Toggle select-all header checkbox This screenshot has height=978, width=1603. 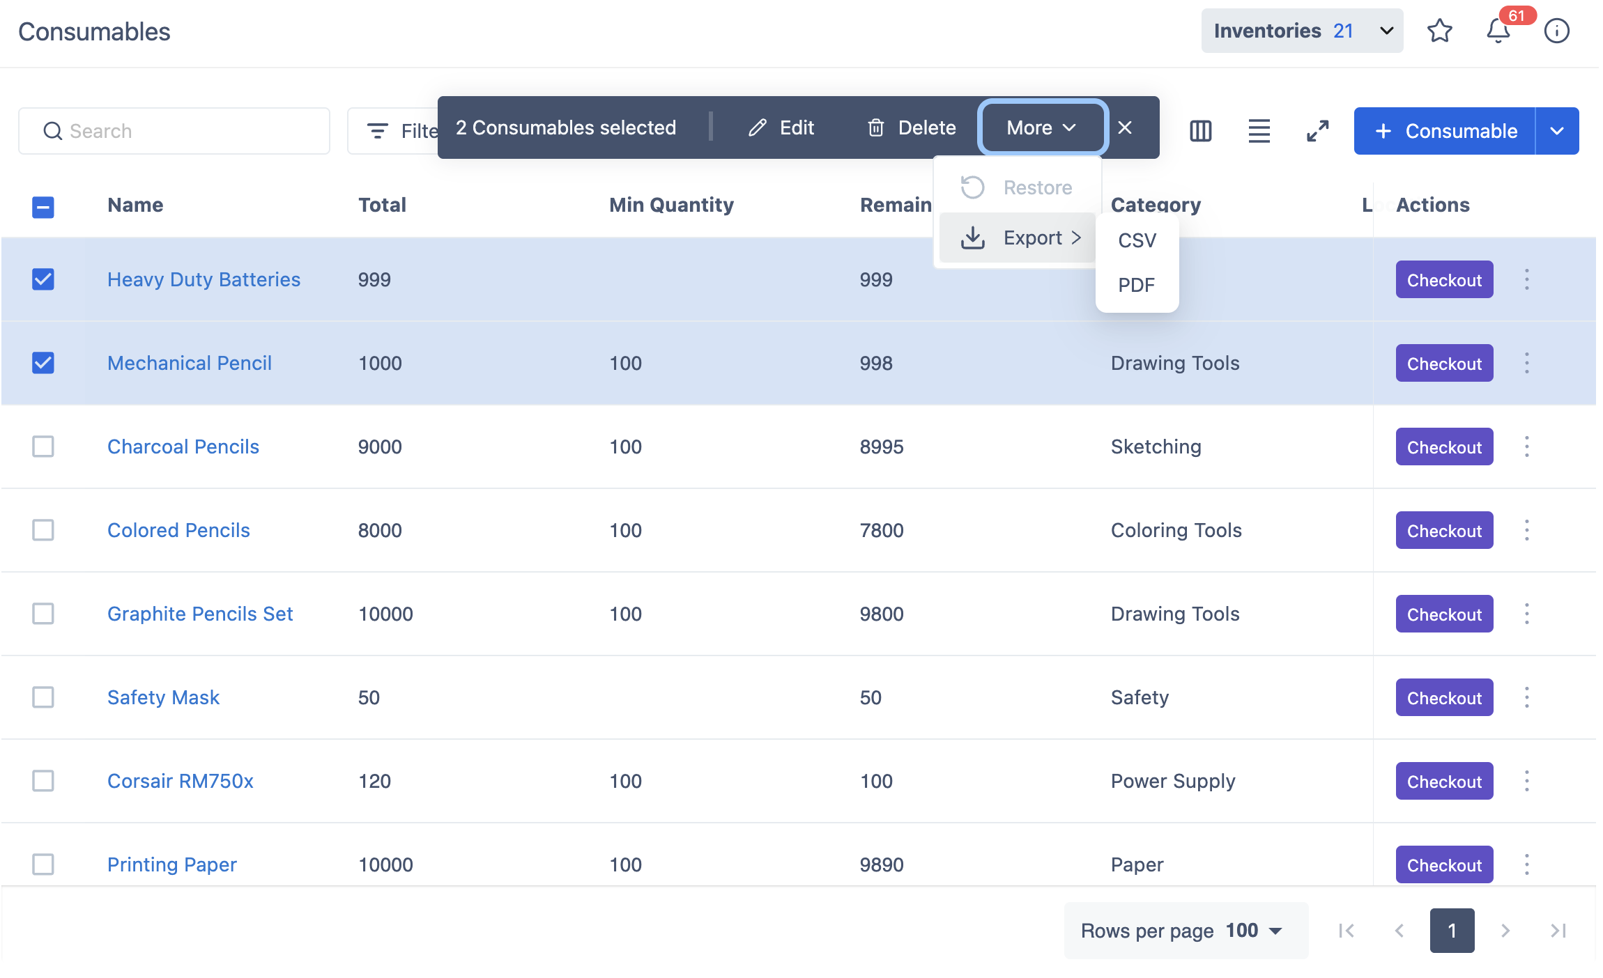click(43, 207)
